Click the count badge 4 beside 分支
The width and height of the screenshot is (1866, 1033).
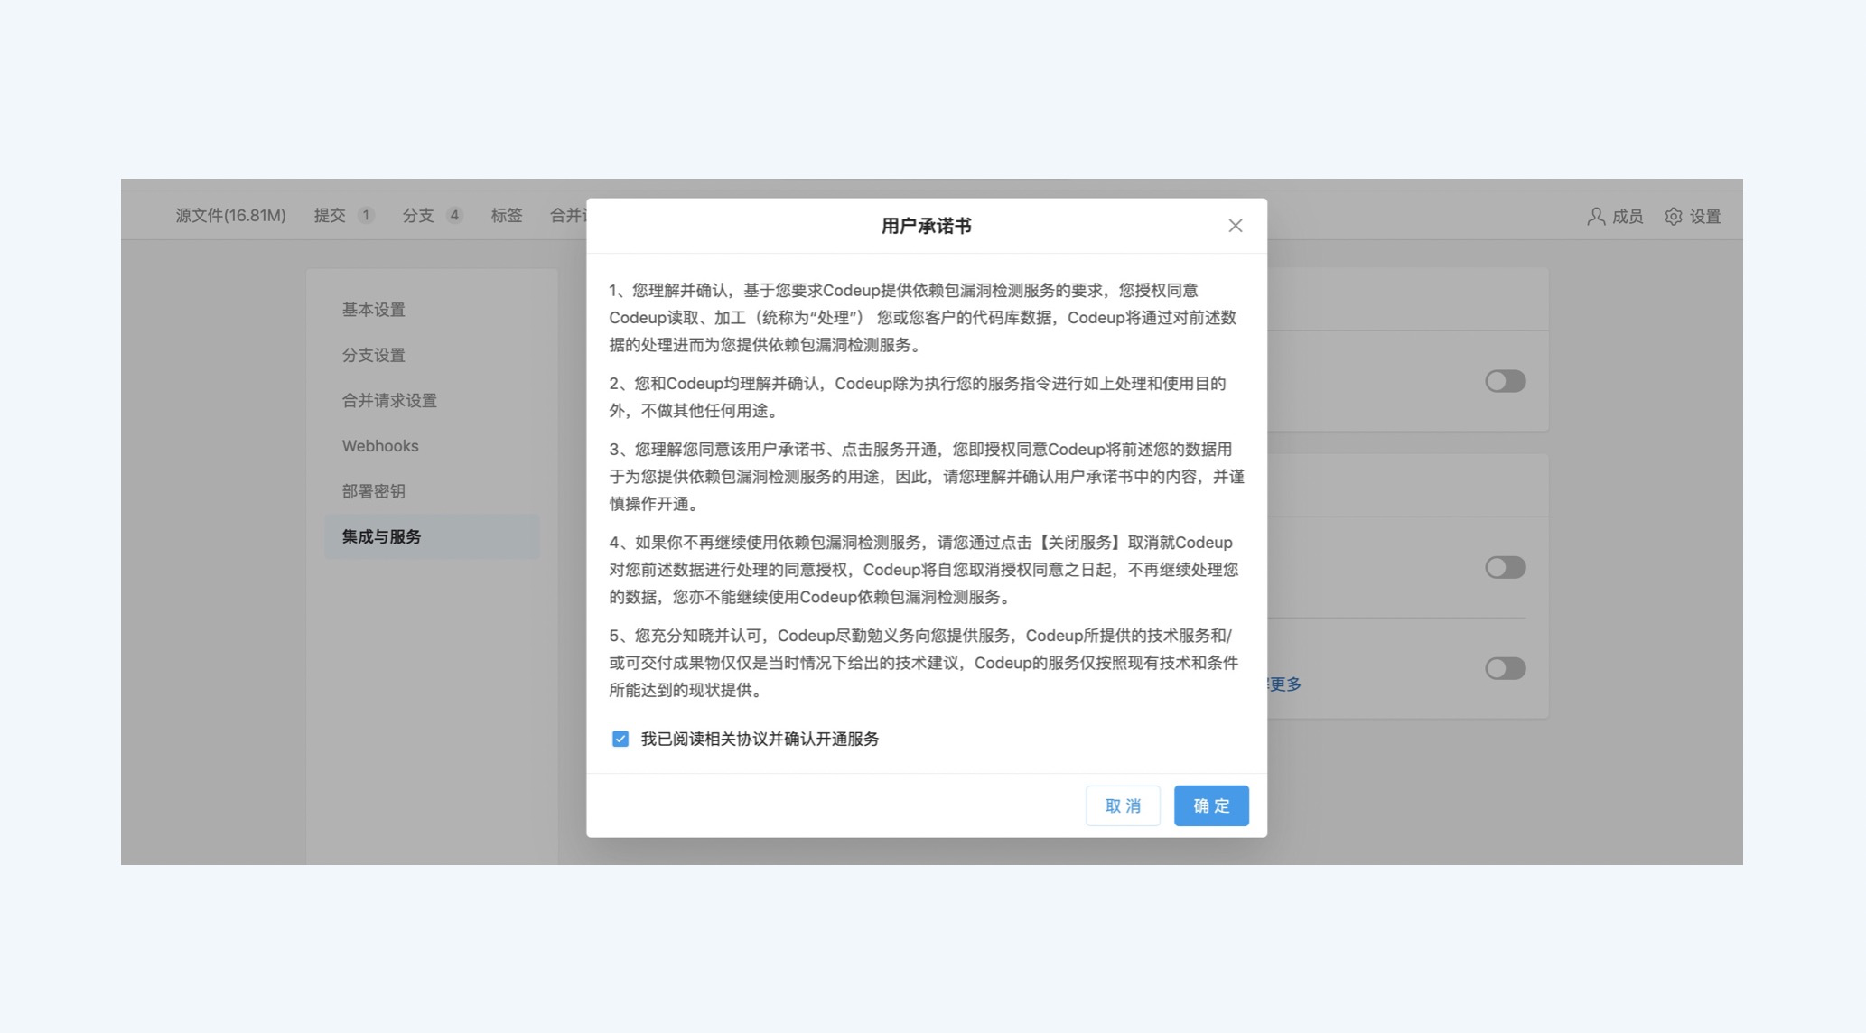point(454,216)
